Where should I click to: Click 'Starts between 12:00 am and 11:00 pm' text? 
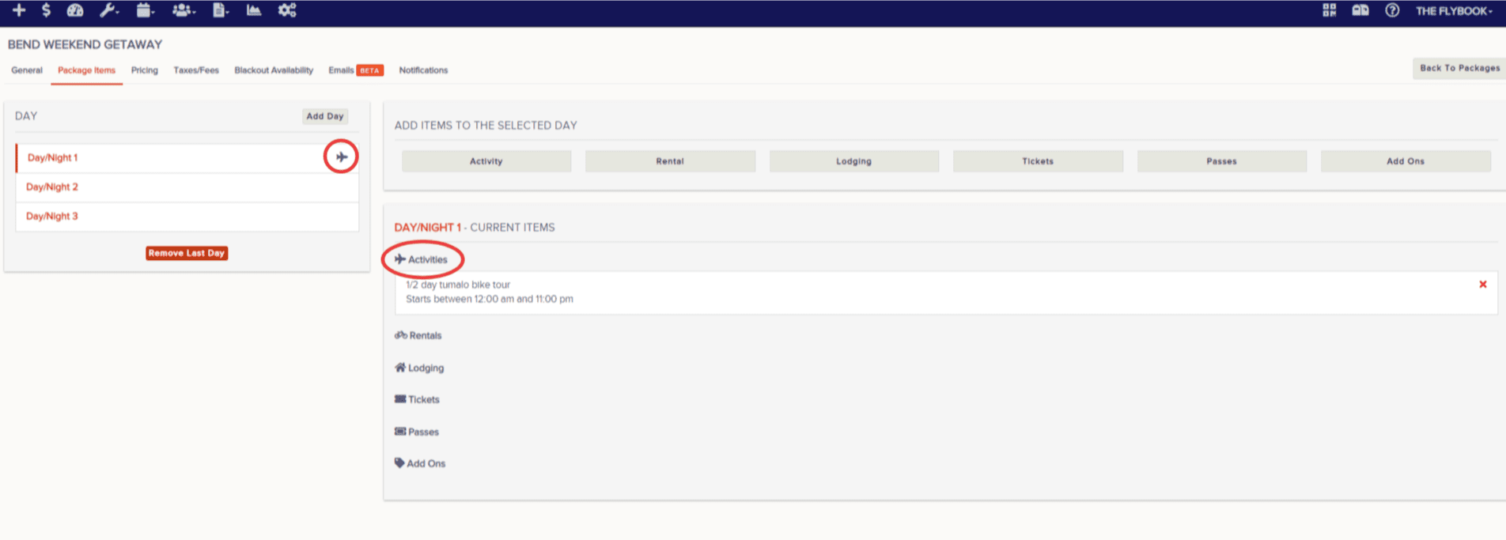[x=490, y=299]
